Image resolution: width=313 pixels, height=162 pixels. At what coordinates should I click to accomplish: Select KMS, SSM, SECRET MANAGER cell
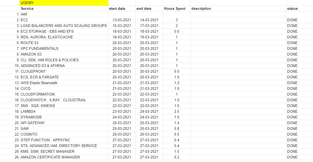(x=64, y=151)
